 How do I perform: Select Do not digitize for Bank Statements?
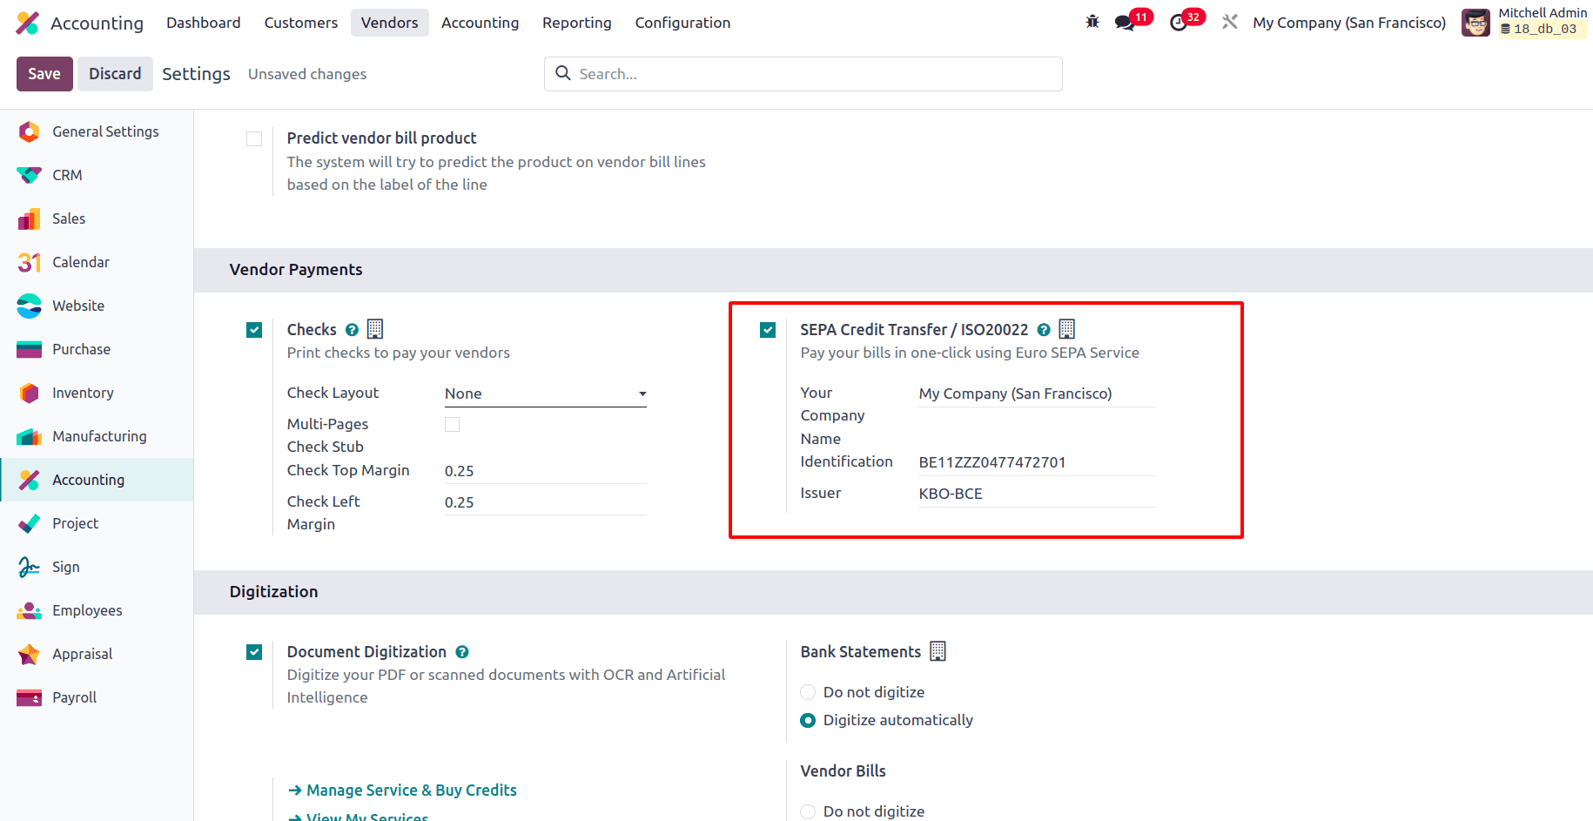[x=808, y=692]
